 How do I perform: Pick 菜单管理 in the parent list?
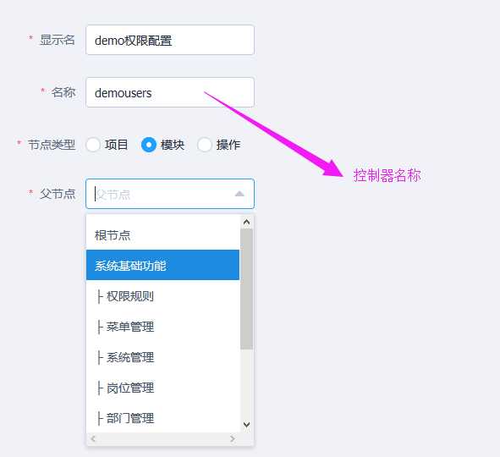coord(162,327)
